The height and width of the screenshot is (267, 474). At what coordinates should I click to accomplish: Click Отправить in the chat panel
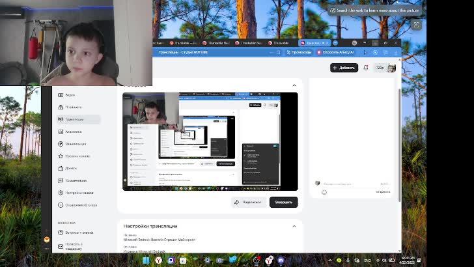[x=383, y=191]
